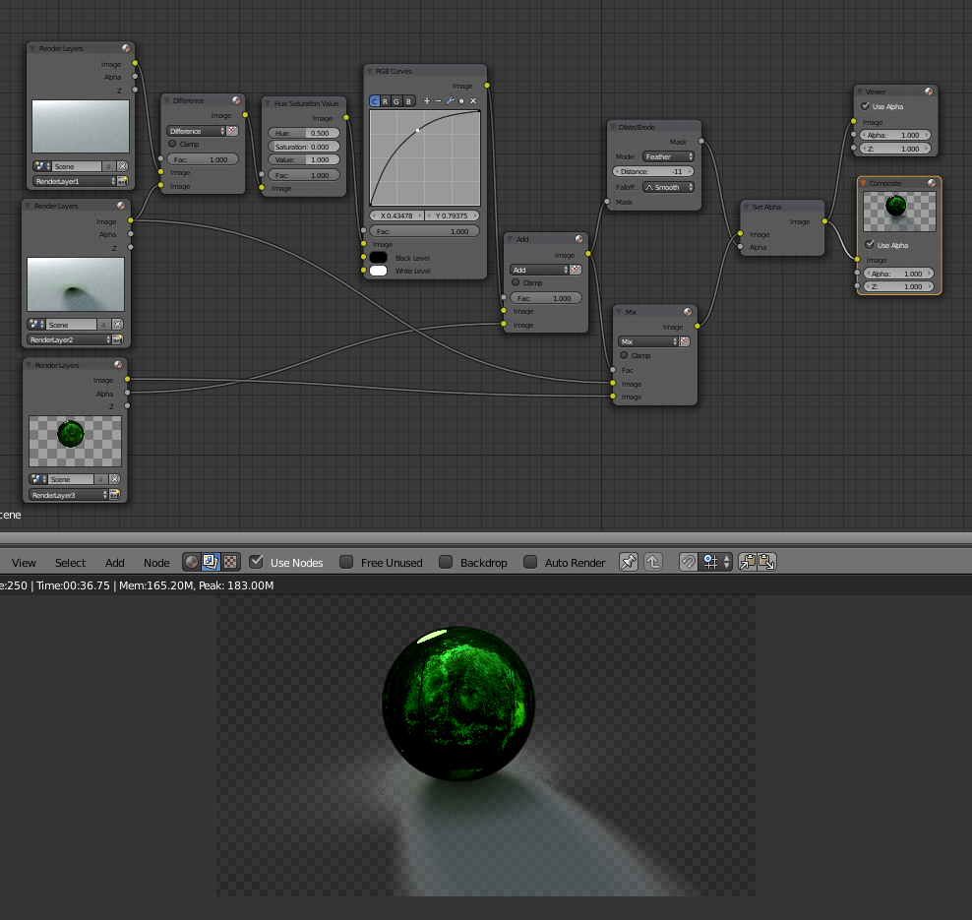The image size is (972, 920).
Task: Click the curve point X 0.43478 field
Action: [396, 215]
